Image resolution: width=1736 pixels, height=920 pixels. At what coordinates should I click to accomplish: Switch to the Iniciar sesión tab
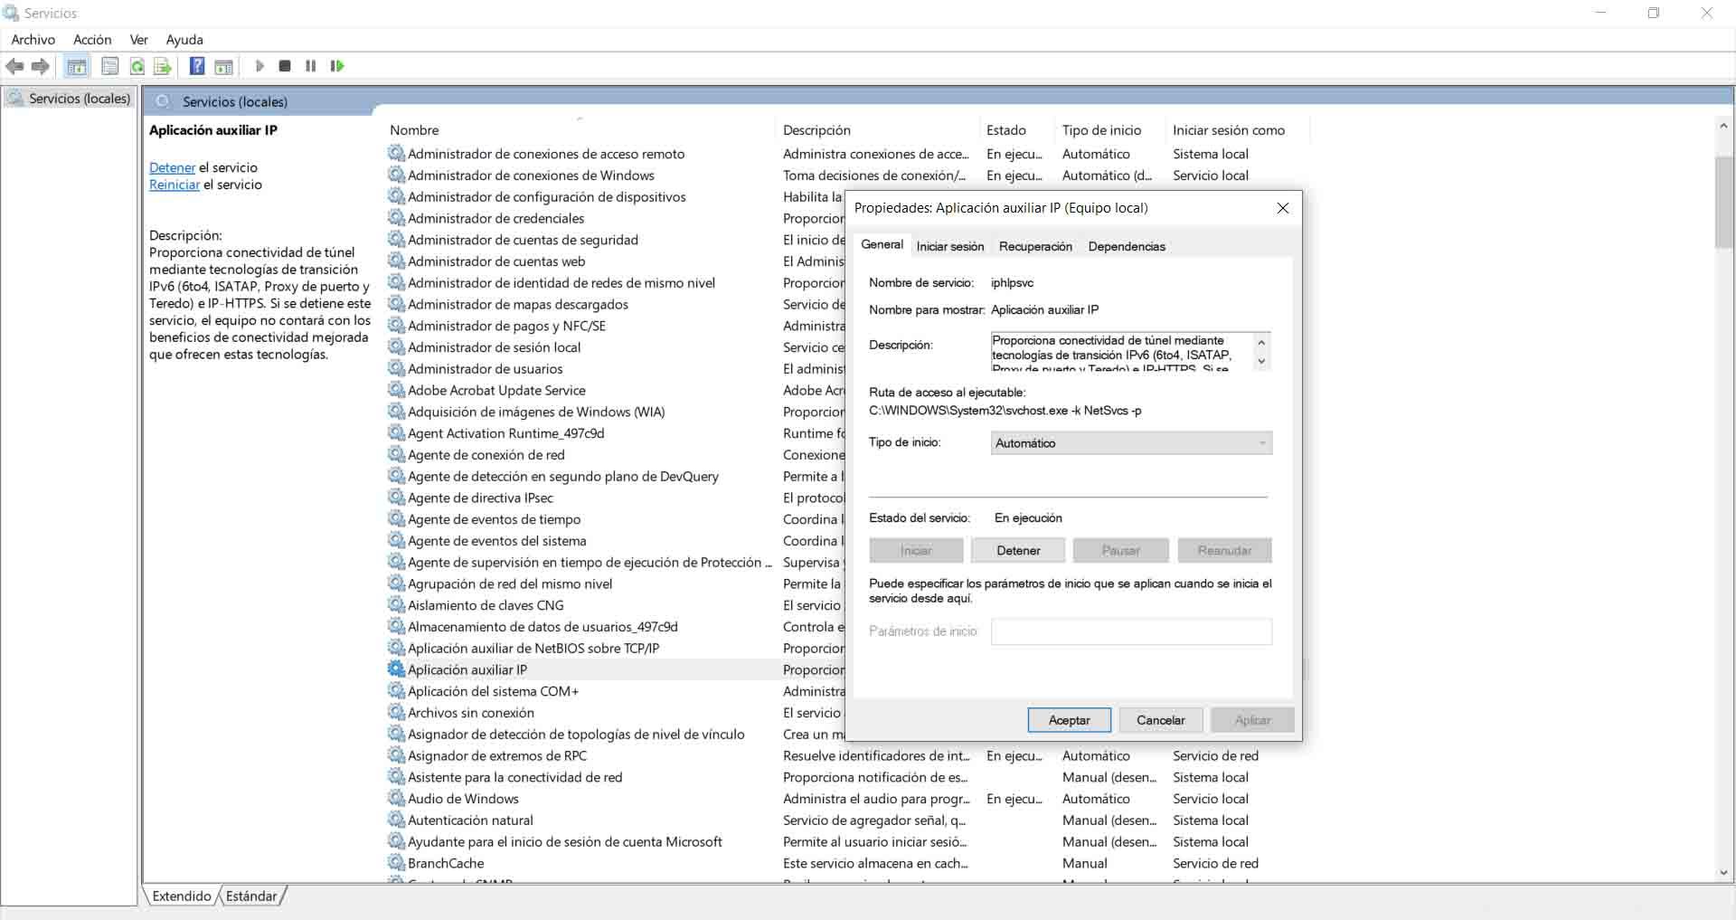click(950, 246)
